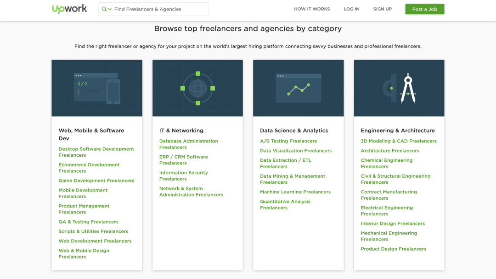The image size is (496, 279).
Task: Open the Web, Mobile & Software Dev illustration
Action: coord(97,88)
